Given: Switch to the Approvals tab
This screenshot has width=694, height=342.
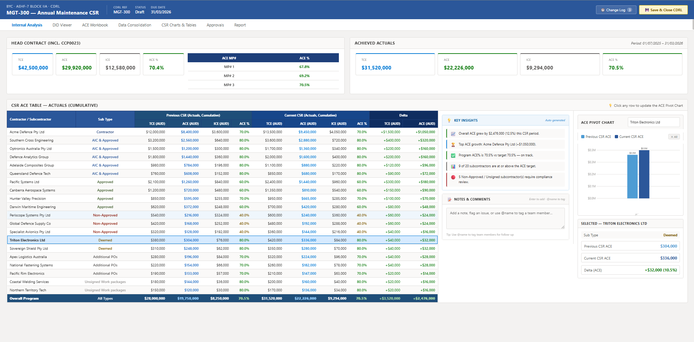Looking at the screenshot, I should (215, 25).
